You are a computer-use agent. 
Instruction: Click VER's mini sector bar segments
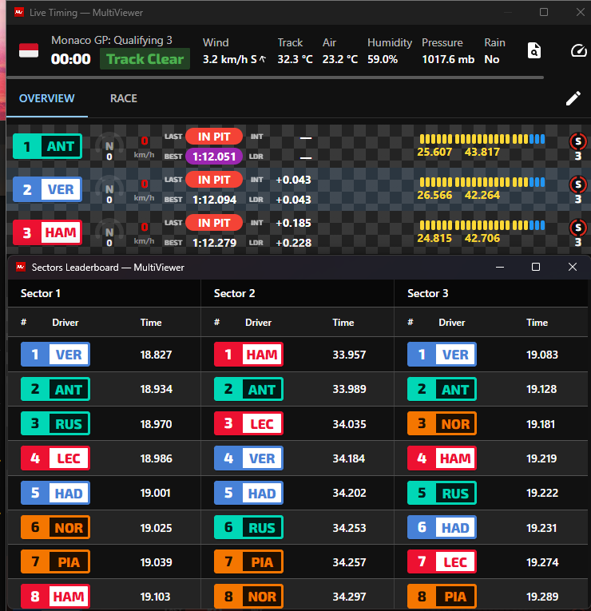point(482,182)
